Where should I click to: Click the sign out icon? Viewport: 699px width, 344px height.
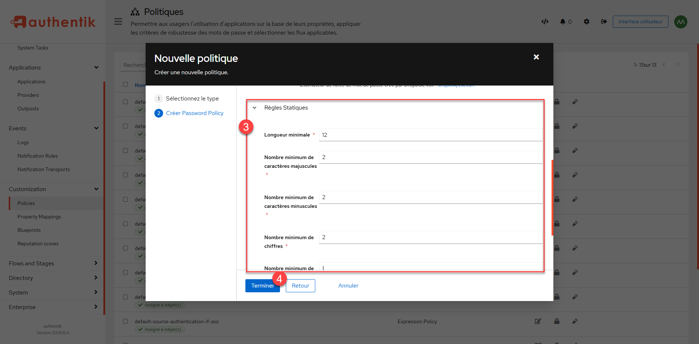click(604, 21)
